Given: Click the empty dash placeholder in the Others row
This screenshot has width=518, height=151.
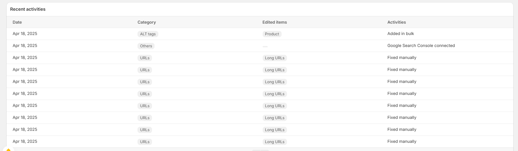Looking at the screenshot, I should (x=265, y=46).
